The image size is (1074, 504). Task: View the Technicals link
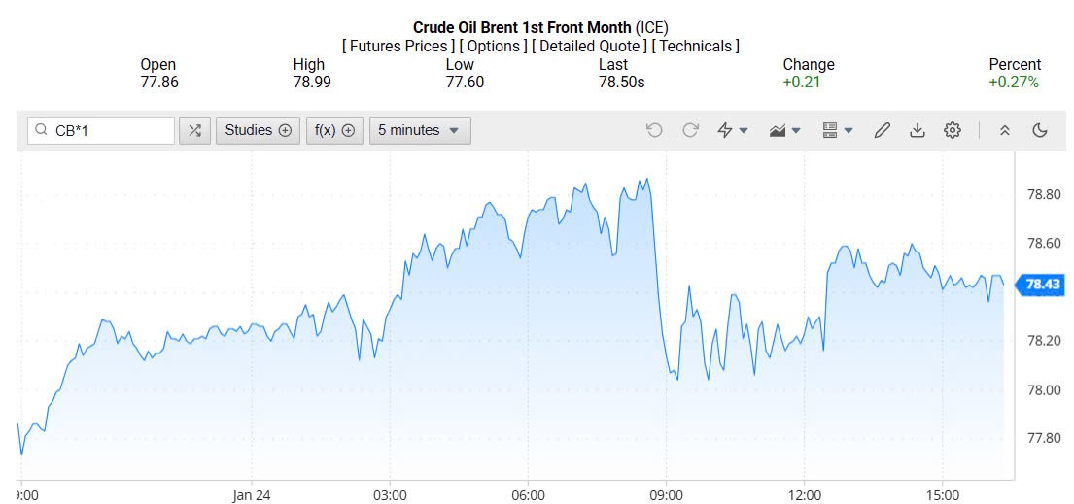click(695, 46)
